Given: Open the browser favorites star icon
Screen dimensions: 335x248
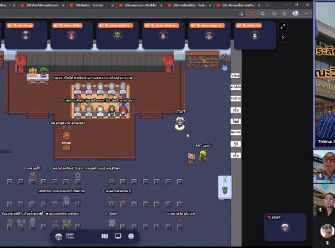Looking at the screenshot, I should pyautogui.click(x=274, y=13).
